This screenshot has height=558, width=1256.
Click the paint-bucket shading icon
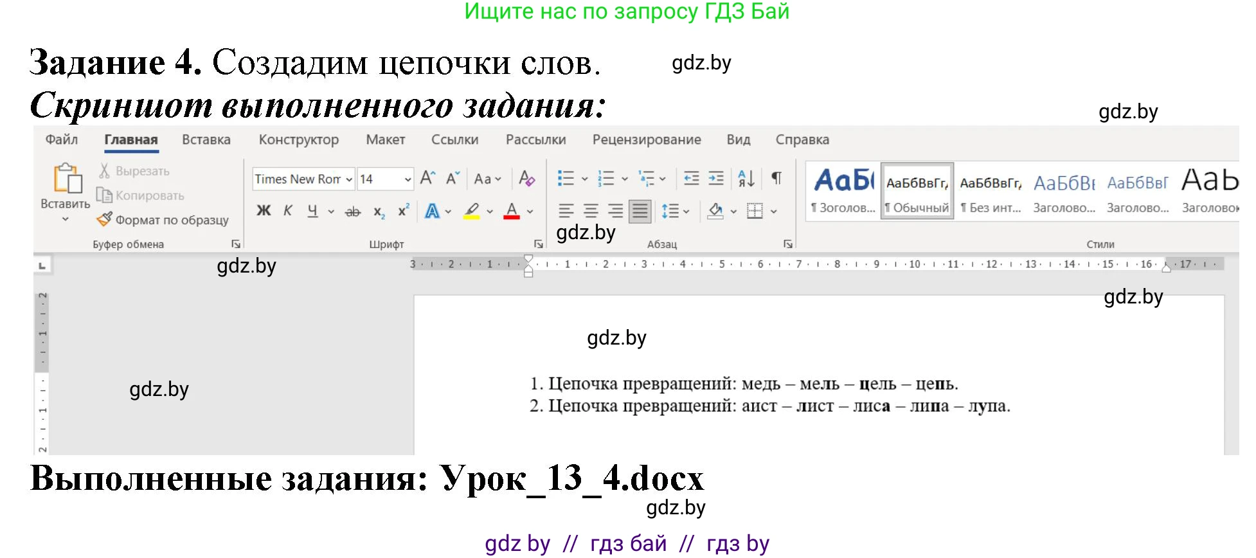(x=715, y=211)
